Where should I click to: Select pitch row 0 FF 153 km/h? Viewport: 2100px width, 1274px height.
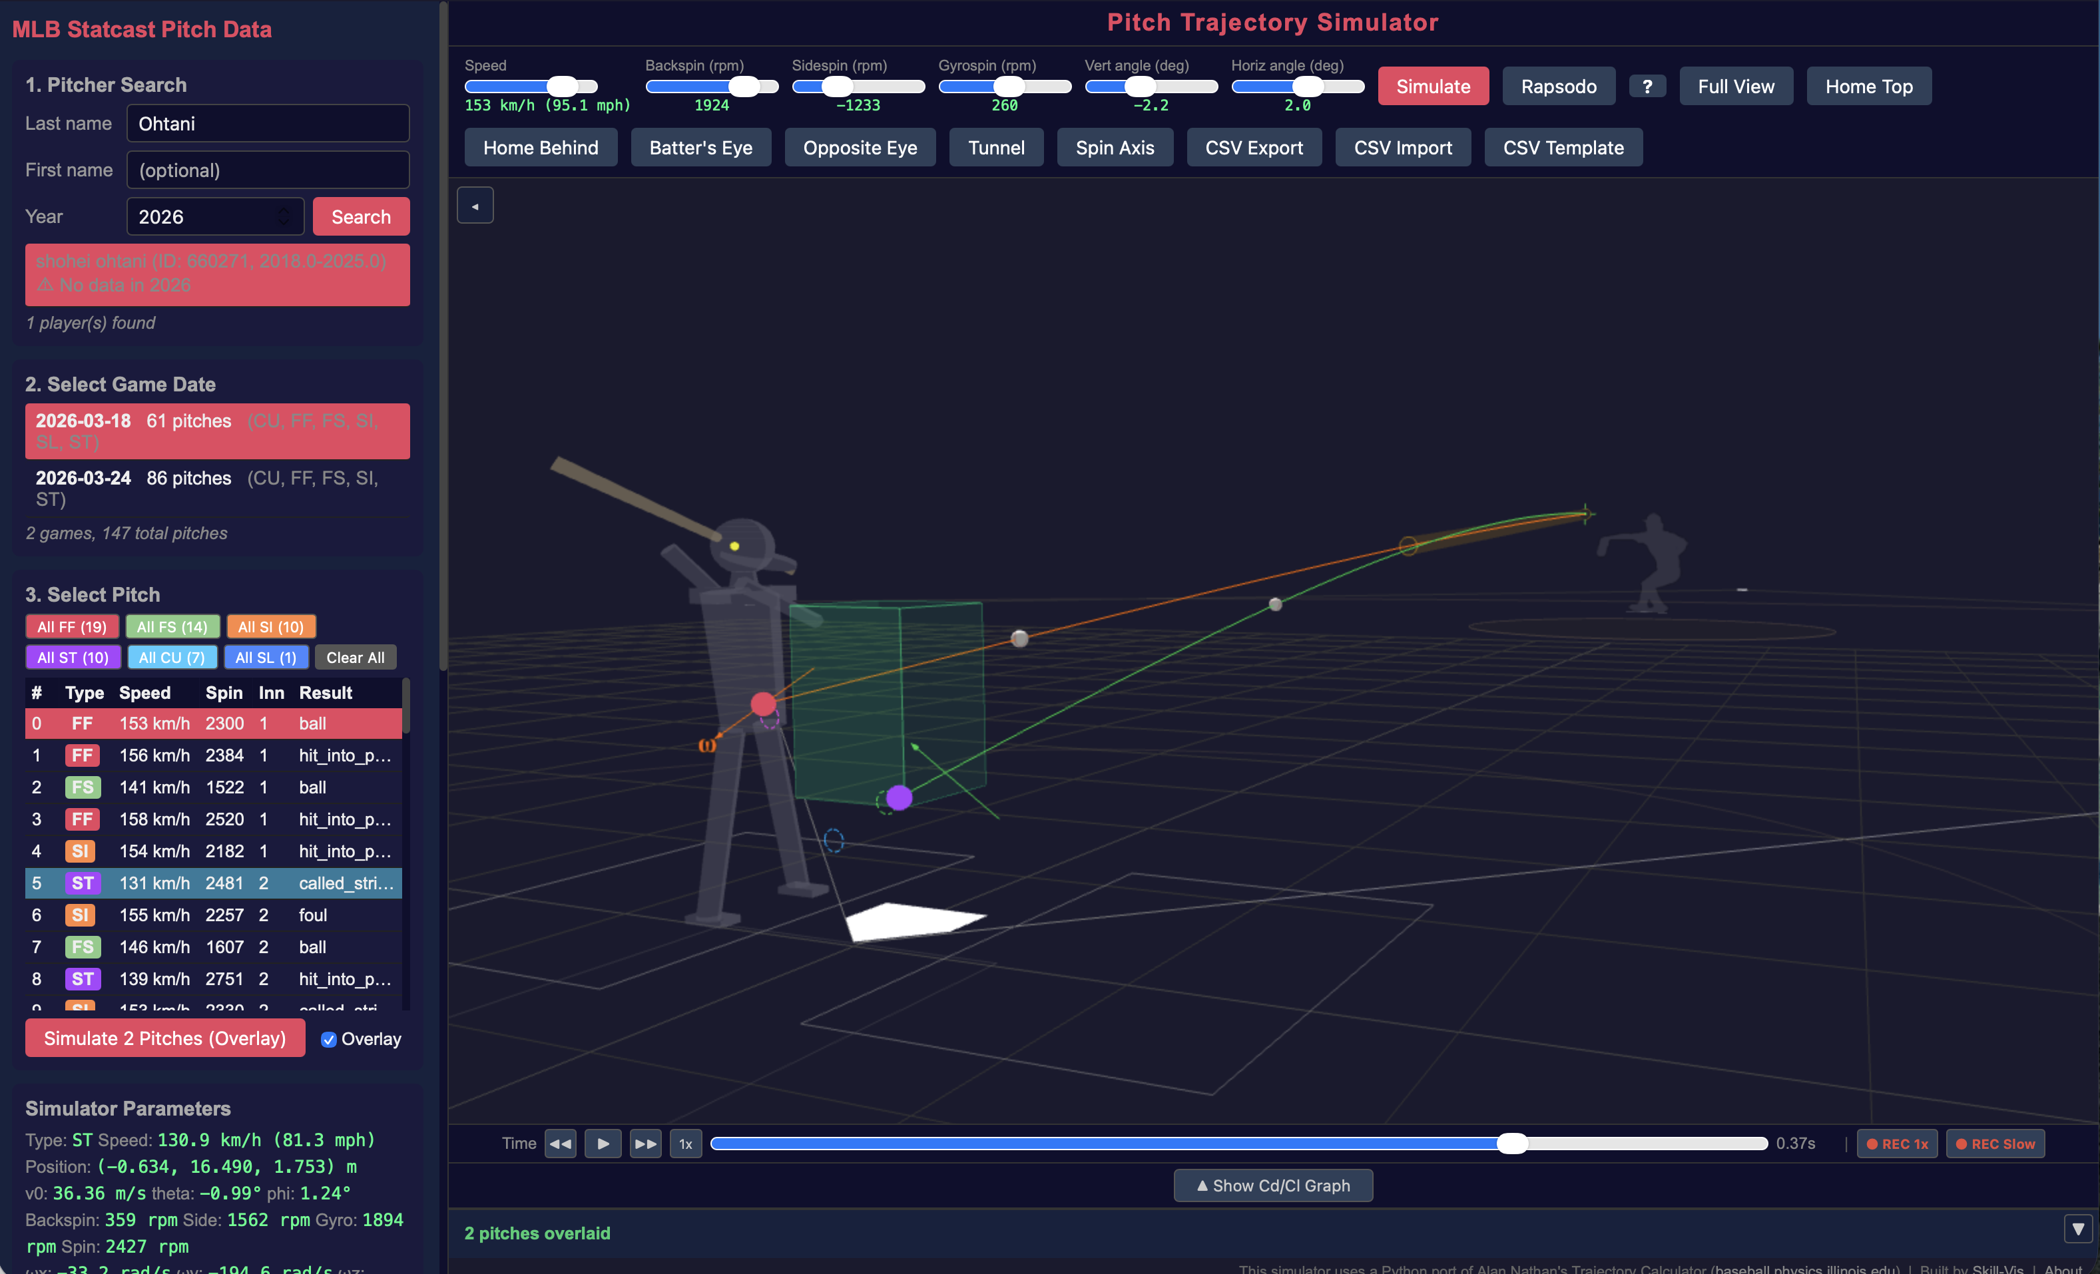[x=213, y=724]
